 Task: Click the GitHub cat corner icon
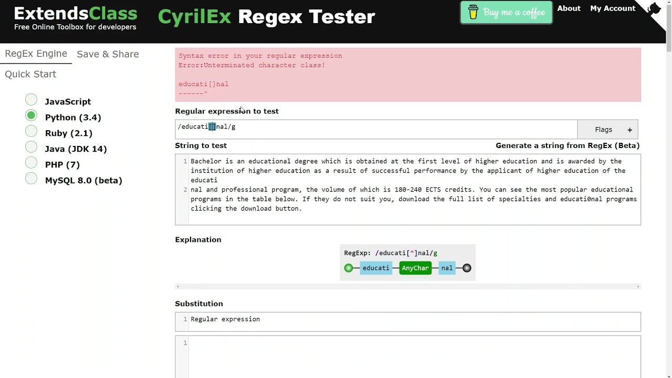[x=654, y=9]
